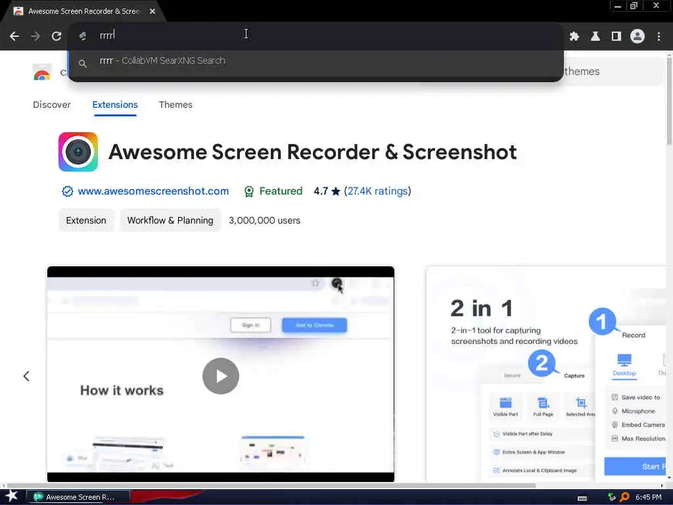Switch to the Extensions tab
673x505 pixels.
[115, 105]
